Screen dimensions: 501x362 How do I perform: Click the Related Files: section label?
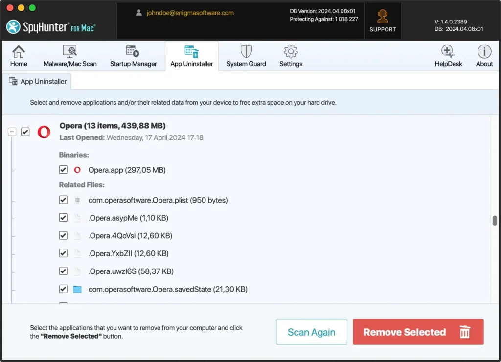[82, 185]
